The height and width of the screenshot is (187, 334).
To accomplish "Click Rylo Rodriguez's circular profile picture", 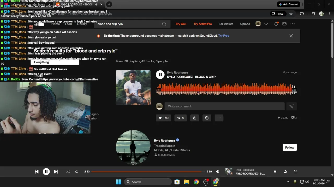I will tap(133, 148).
